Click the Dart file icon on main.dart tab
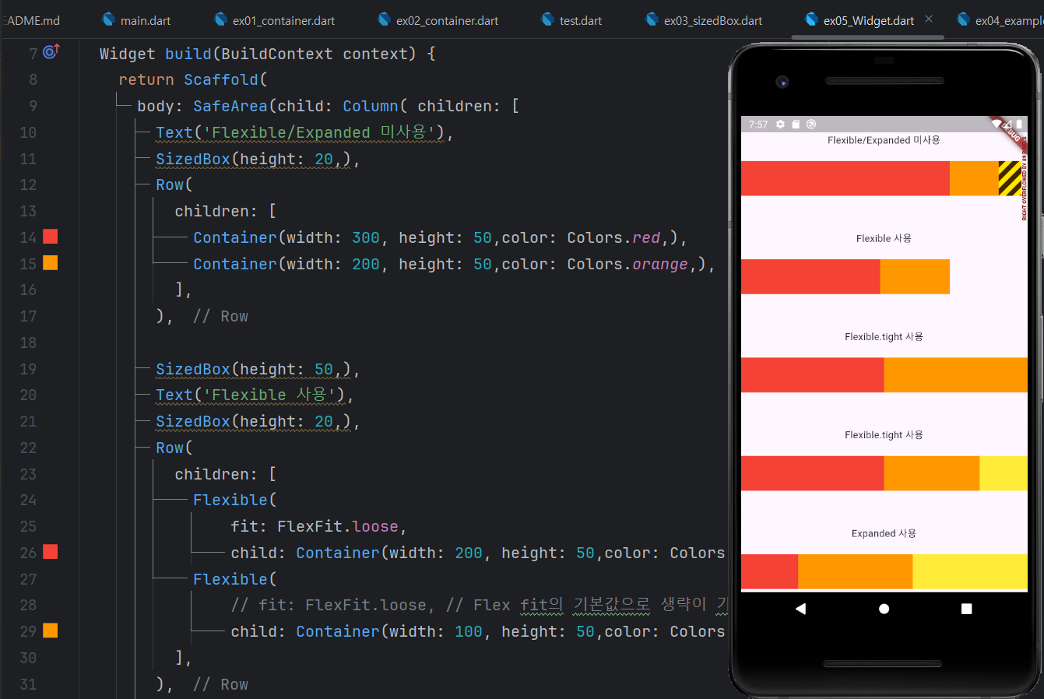 [x=109, y=19]
